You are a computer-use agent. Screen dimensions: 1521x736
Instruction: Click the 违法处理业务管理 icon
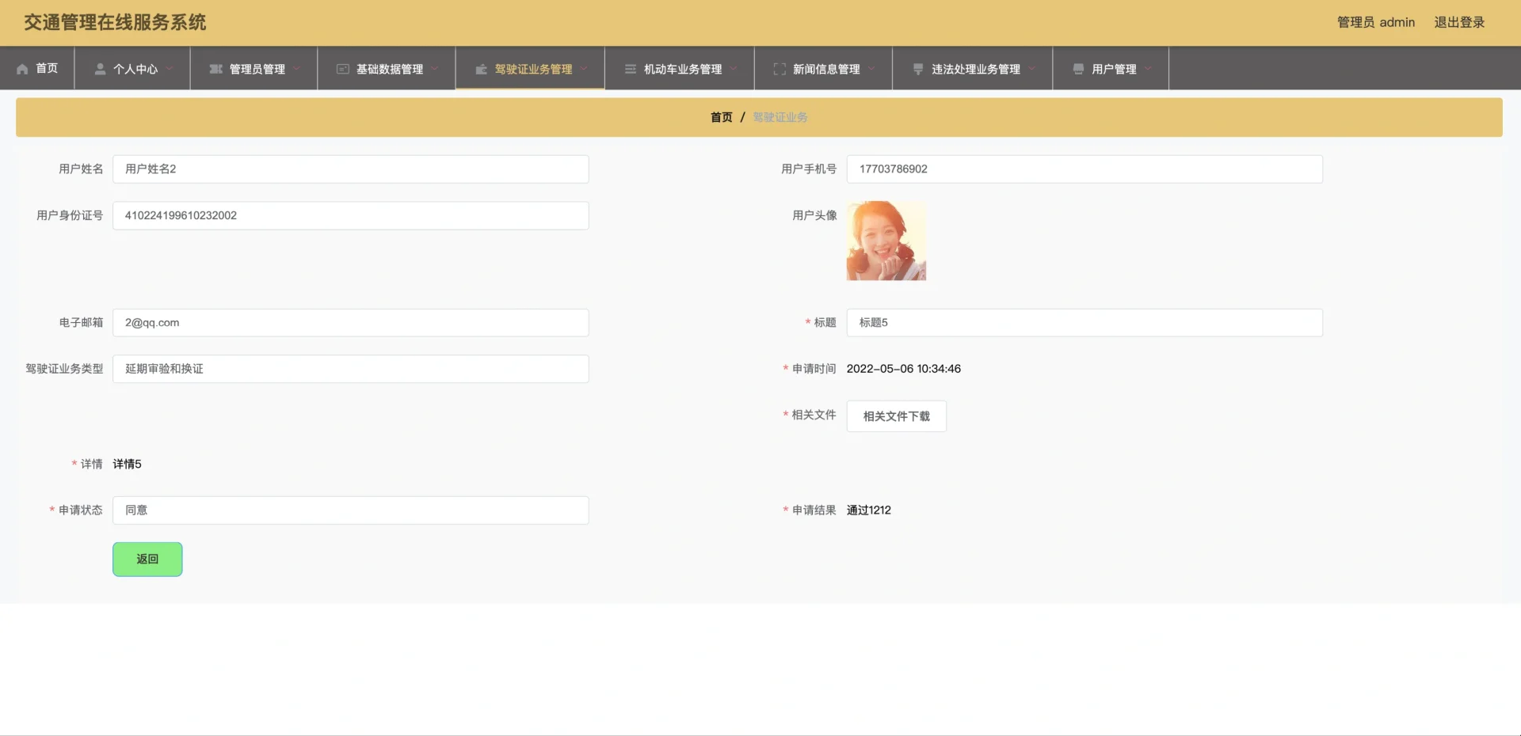pyautogui.click(x=918, y=70)
